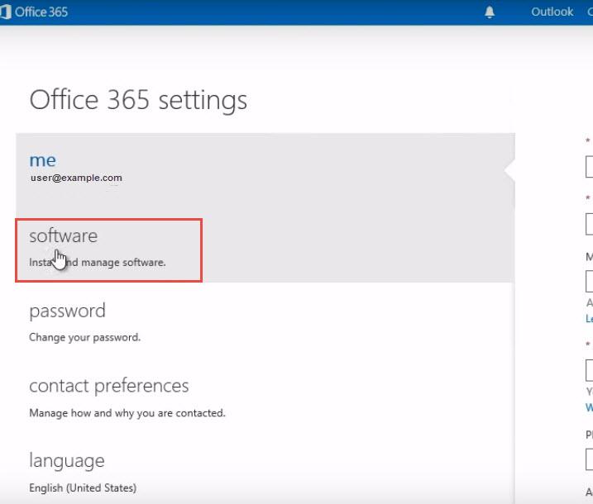Click 'Install and manage software' description
This screenshot has height=504, width=593.
pyautogui.click(x=98, y=262)
